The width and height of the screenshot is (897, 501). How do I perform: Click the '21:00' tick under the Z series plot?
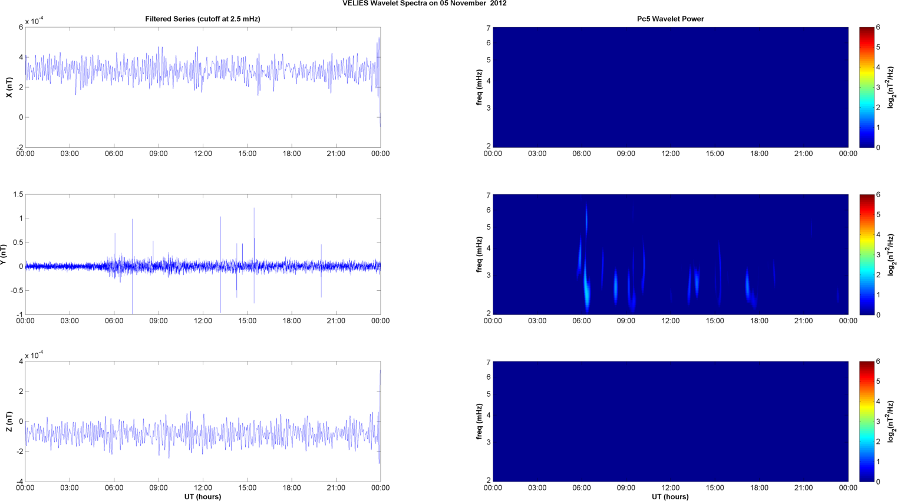pyautogui.click(x=336, y=487)
